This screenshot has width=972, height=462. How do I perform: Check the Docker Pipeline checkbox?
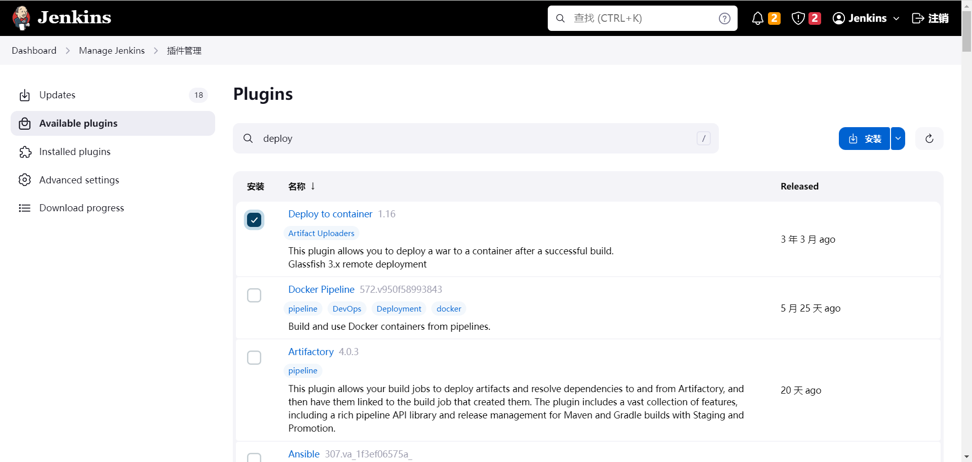click(x=254, y=295)
